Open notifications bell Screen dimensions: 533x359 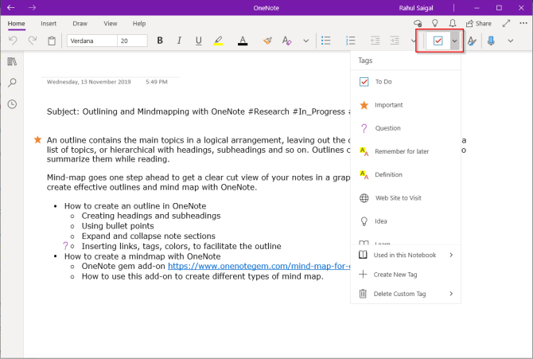[453, 23]
